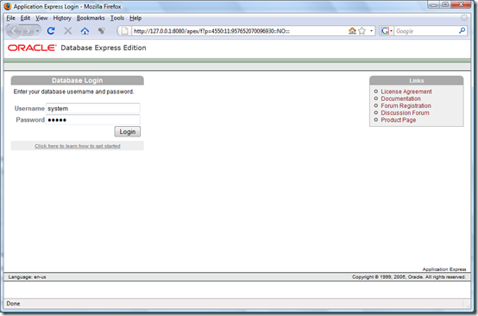Open the Tools menu
This screenshot has height=316, width=478.
pyautogui.click(x=117, y=18)
